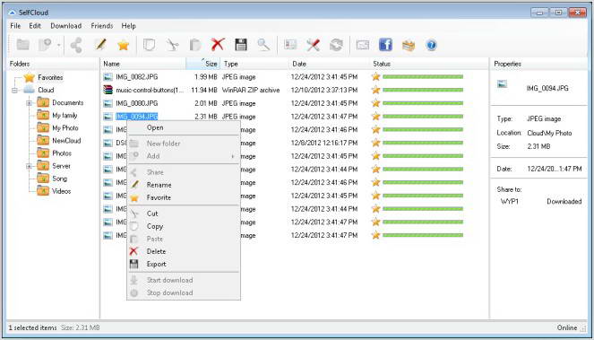Click the orange box toolbar icon

coord(409,46)
